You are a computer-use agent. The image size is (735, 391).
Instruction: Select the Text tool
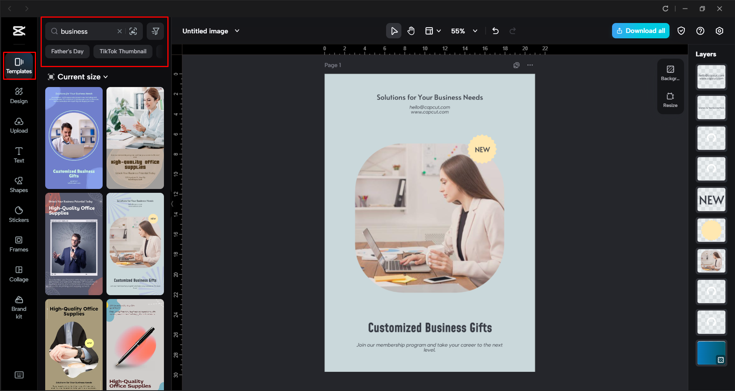pos(18,154)
